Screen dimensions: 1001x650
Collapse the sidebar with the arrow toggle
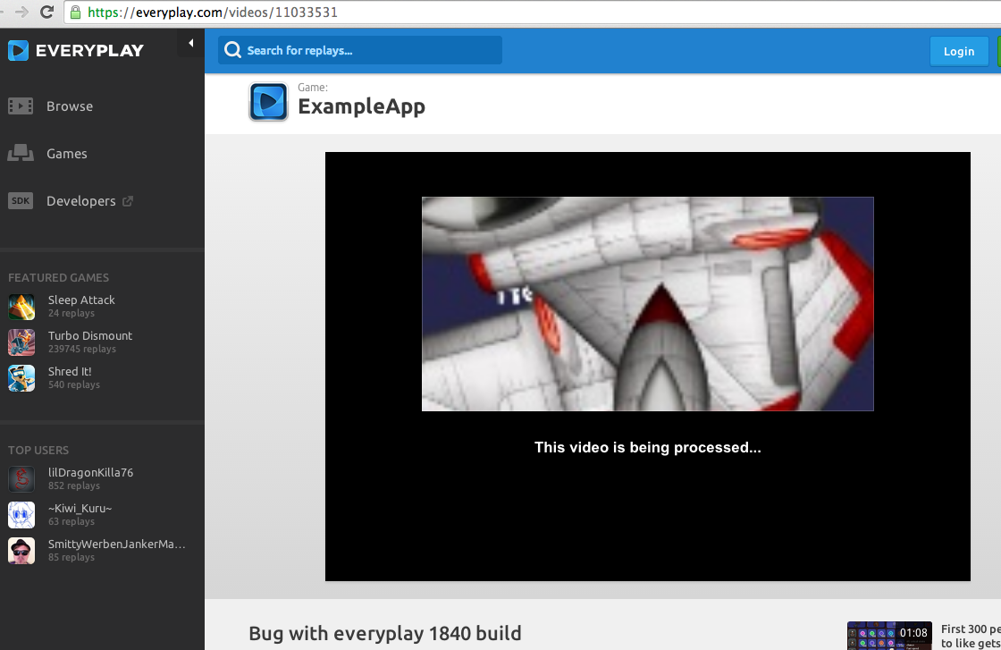click(191, 44)
